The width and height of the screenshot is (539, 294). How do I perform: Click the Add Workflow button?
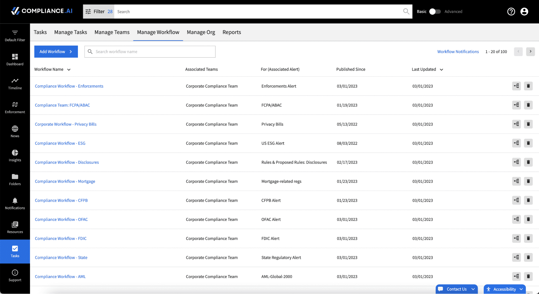[56, 52]
